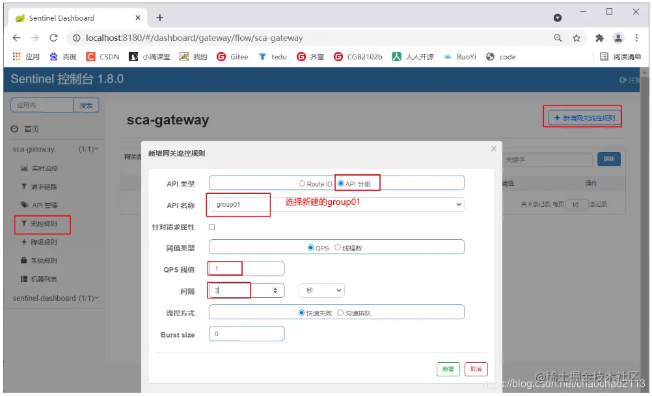The image size is (652, 396).
Task: Select the API 分组 radio button
Action: 340,183
